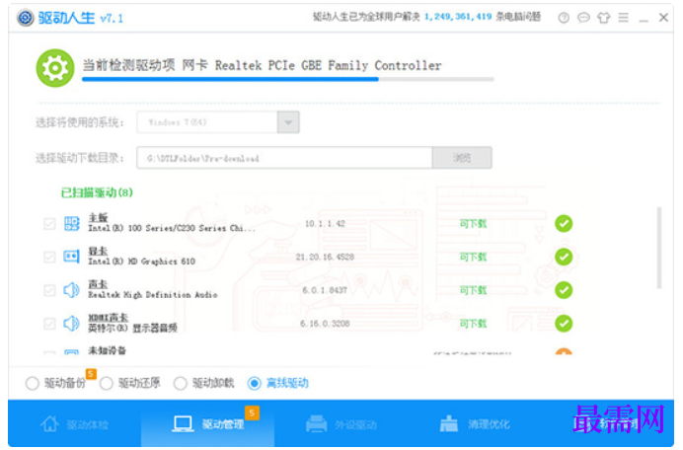Image resolution: width=683 pixels, height=450 pixels.
Task: Click the driver list vertical scrollbar
Action: (x=659, y=248)
